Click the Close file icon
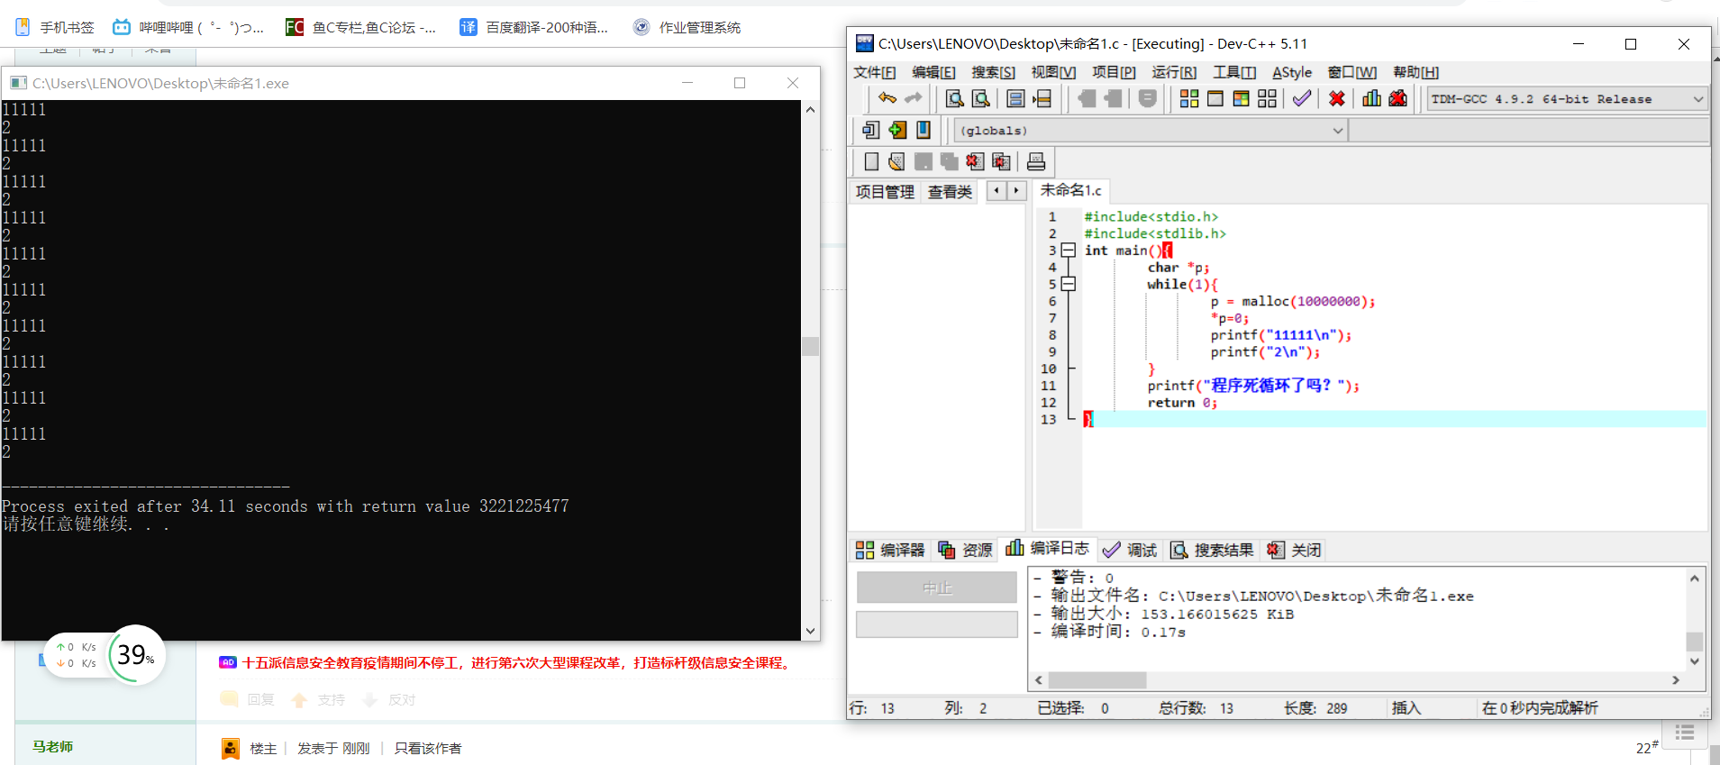The image size is (1720, 765). [x=975, y=161]
